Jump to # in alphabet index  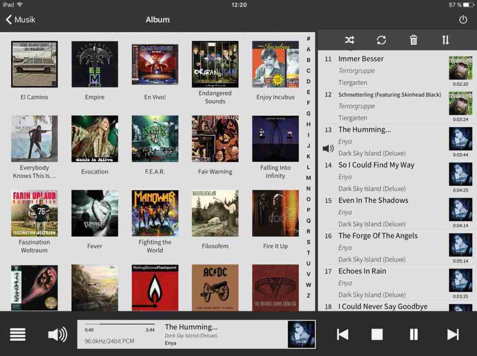(308, 39)
